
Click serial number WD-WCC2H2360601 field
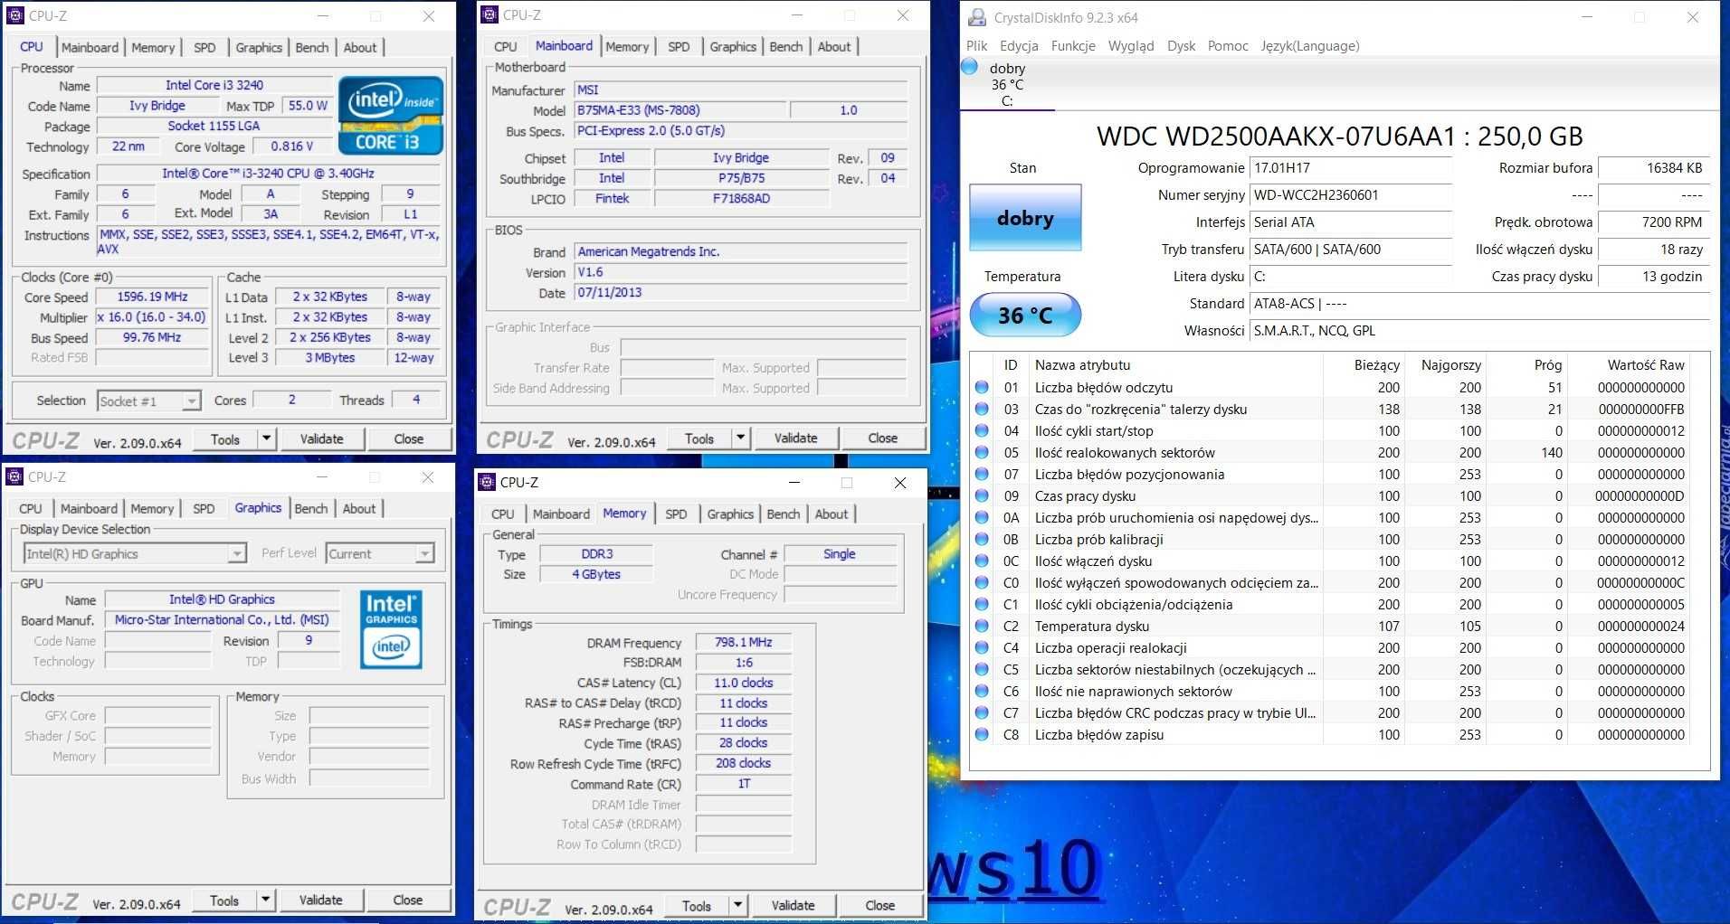pos(1351,195)
